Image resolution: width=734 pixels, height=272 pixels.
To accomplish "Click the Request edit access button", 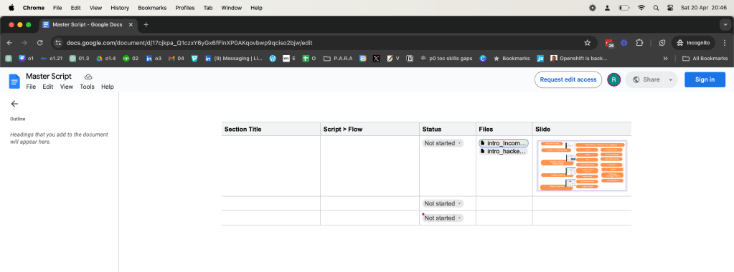I will point(568,79).
